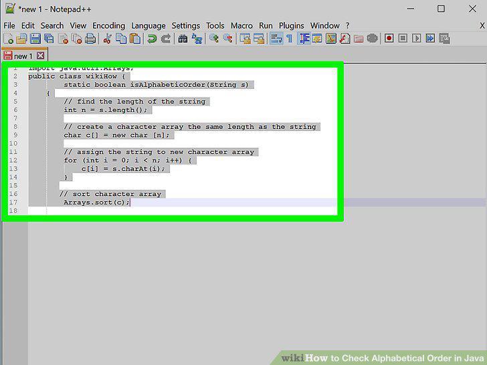Toggle synchronized horizontal scrolling icon
The height and width of the screenshot is (365, 487).
pyautogui.click(x=259, y=39)
